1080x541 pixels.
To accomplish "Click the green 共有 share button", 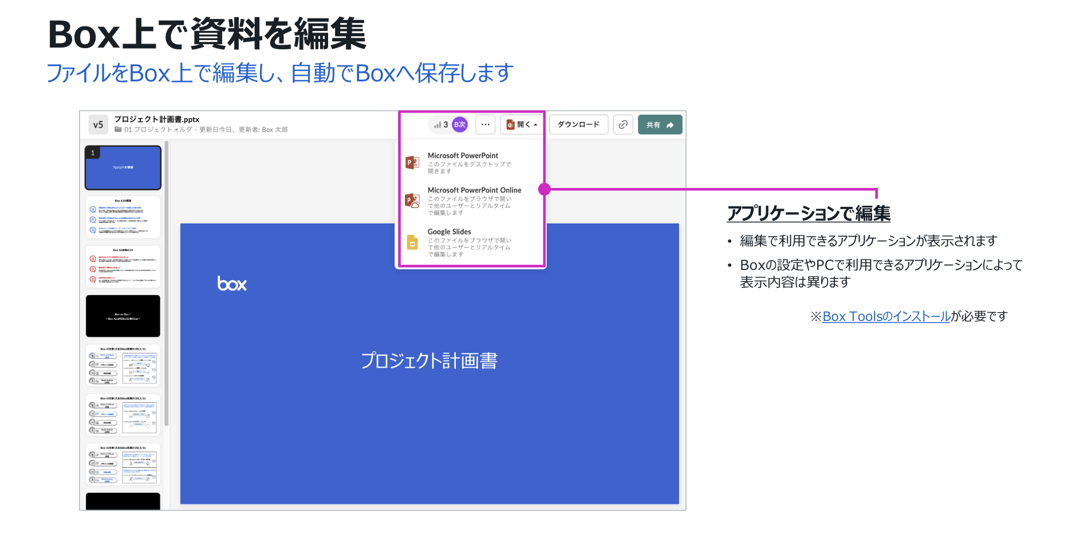I will (x=660, y=124).
